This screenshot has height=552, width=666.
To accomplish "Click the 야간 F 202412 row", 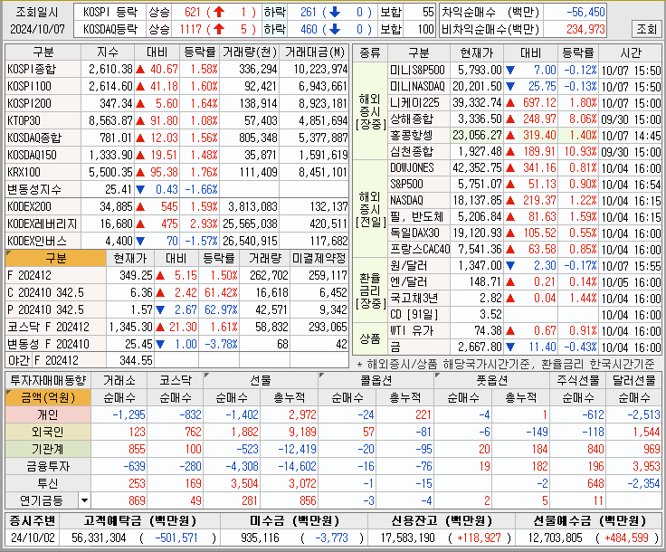I will point(177,360).
